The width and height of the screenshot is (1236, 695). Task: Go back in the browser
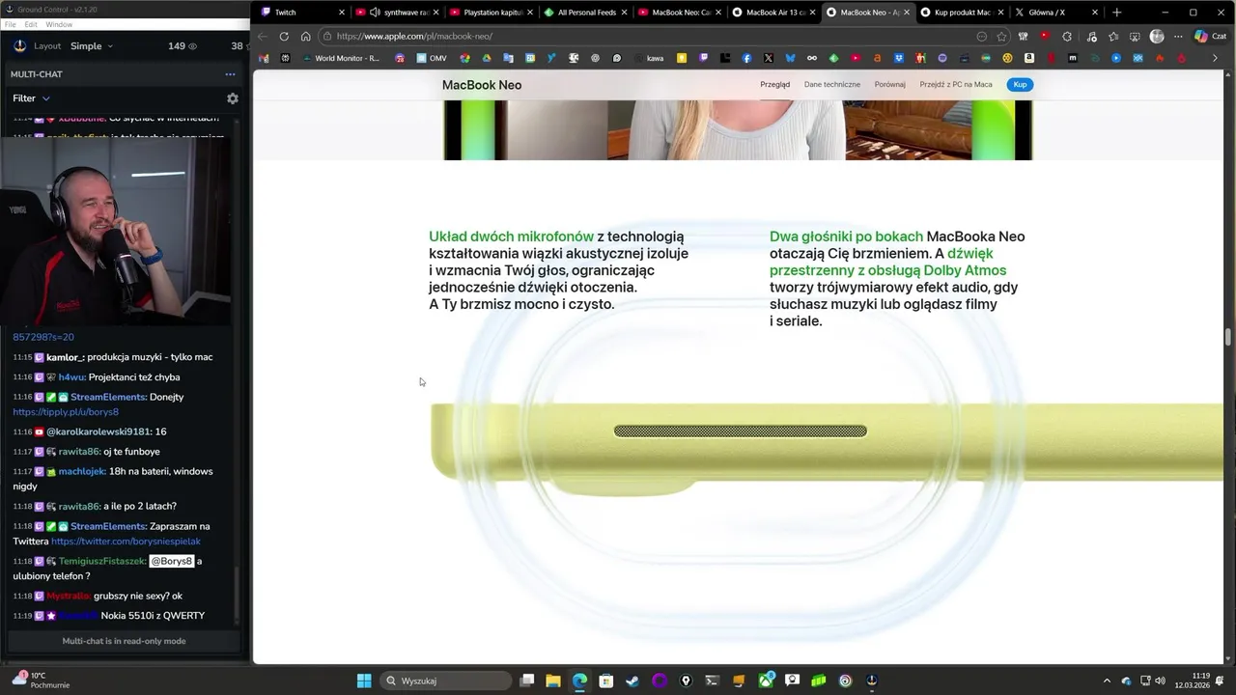coord(262,37)
